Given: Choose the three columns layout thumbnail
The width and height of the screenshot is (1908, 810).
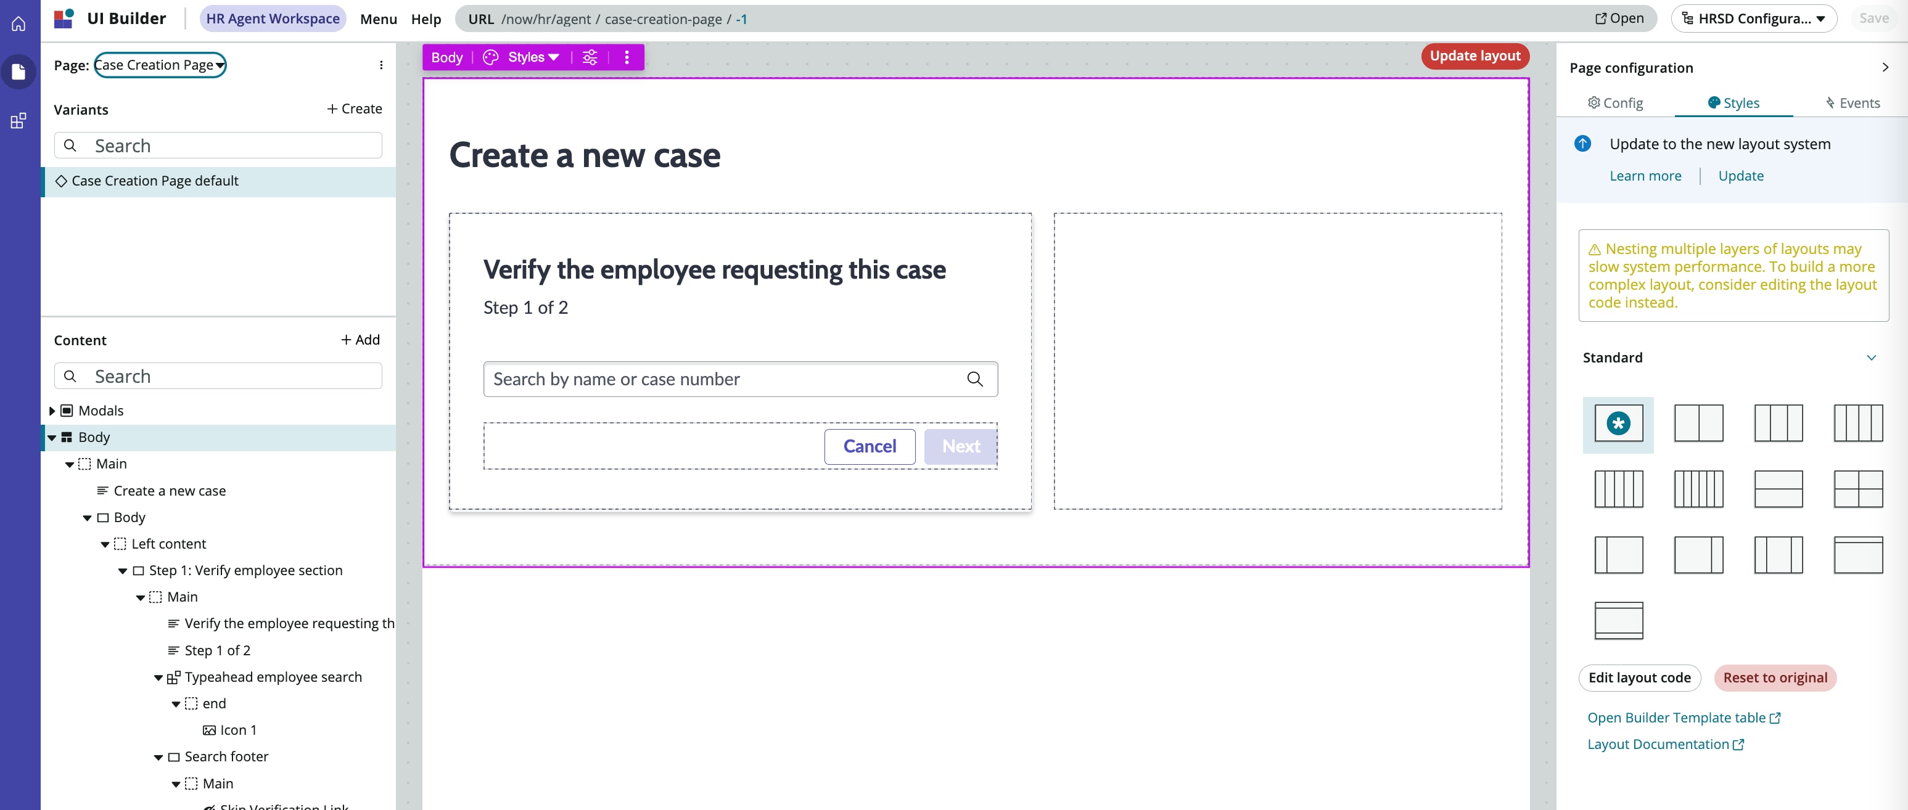Looking at the screenshot, I should 1778,423.
